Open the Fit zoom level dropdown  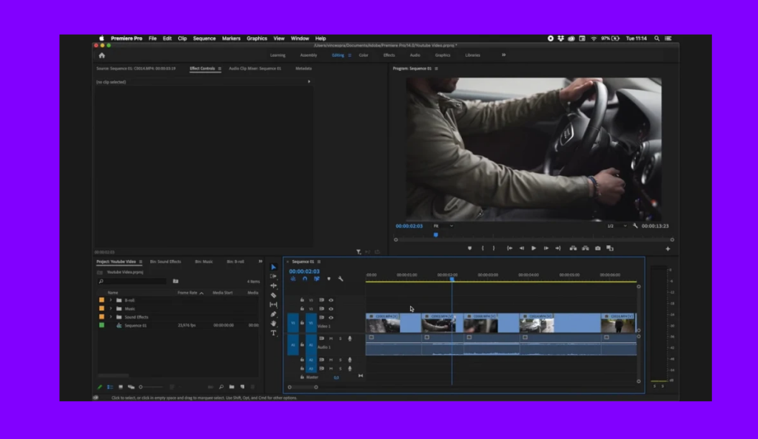pos(443,226)
